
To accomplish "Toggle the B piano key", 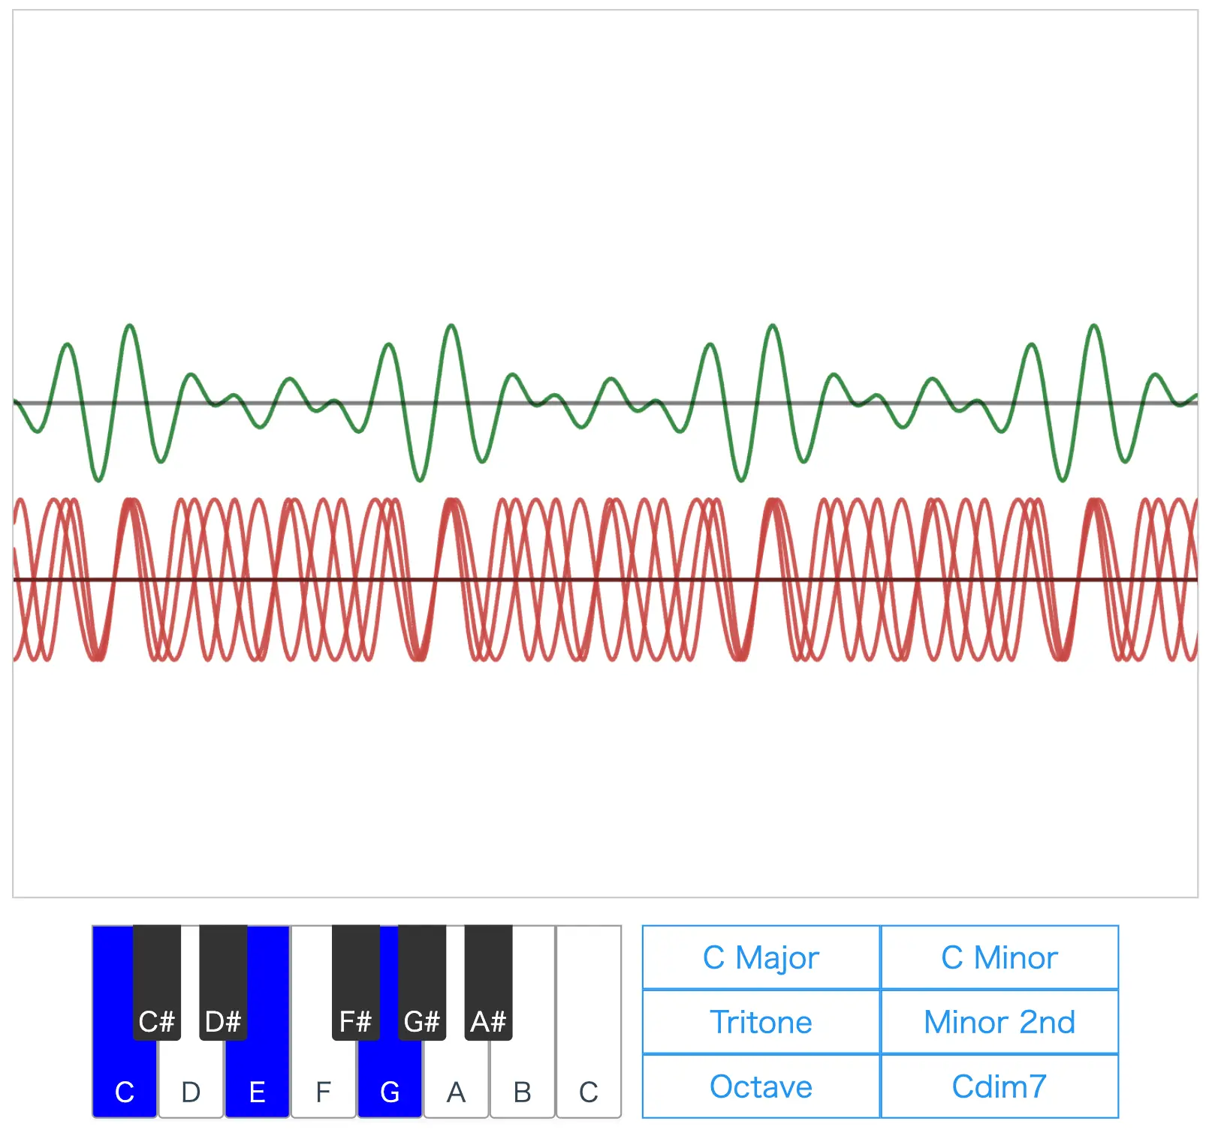I will tap(521, 1088).
